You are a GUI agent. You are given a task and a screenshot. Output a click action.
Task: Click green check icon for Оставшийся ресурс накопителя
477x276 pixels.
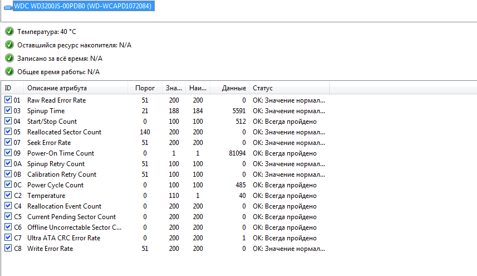coord(9,45)
